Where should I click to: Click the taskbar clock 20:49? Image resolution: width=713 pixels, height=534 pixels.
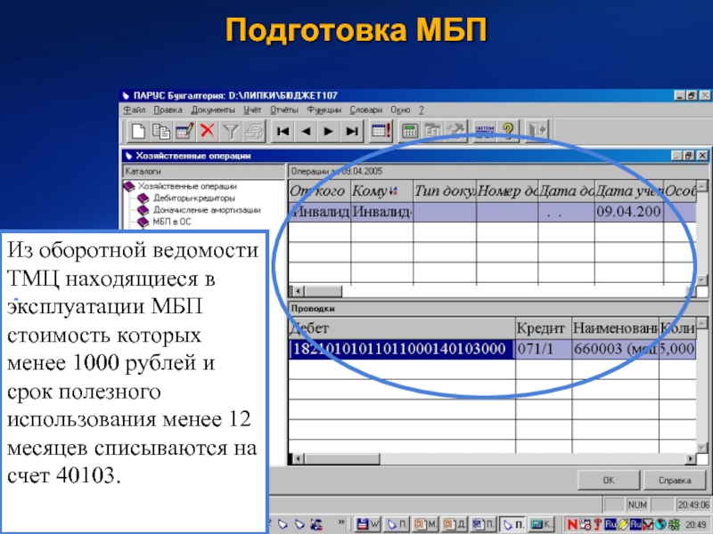(696, 525)
